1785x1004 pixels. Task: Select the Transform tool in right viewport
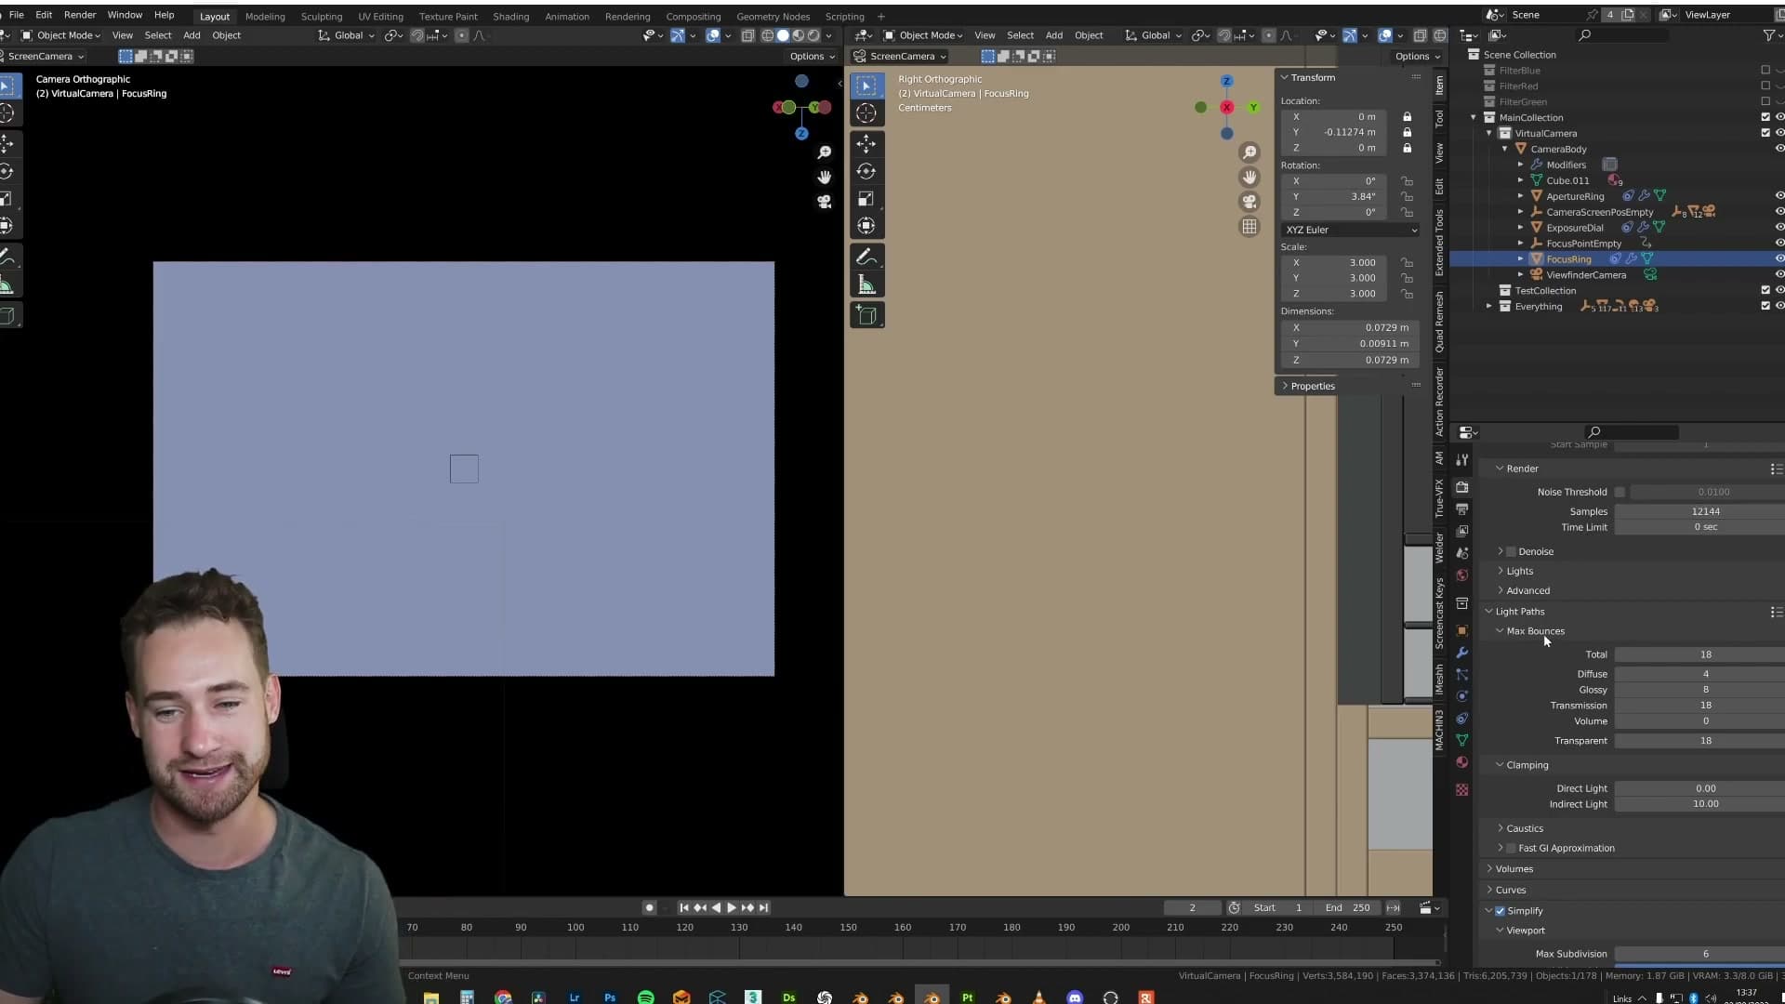click(x=866, y=226)
